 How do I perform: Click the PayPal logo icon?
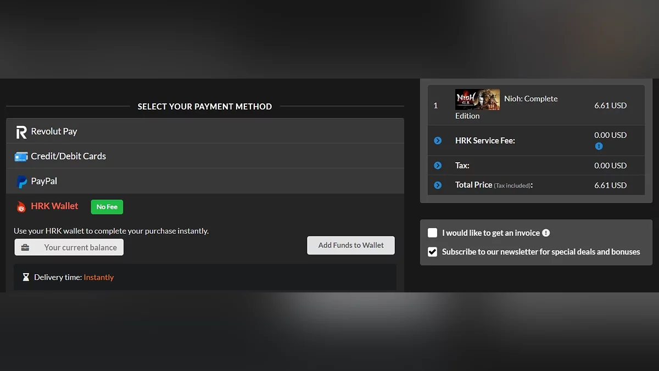click(x=21, y=181)
